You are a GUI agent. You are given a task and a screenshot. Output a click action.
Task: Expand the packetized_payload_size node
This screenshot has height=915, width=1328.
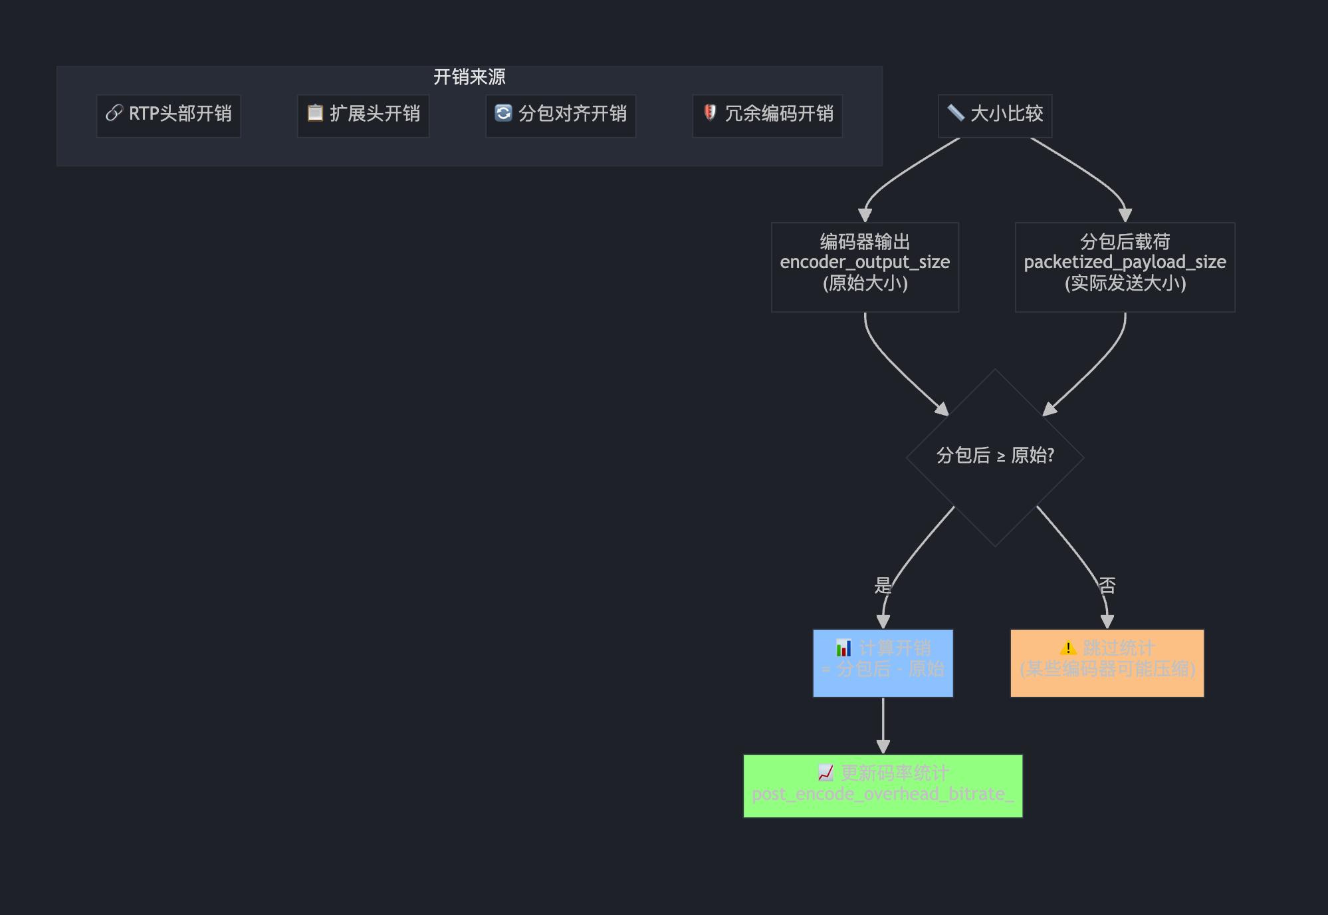(x=1125, y=265)
